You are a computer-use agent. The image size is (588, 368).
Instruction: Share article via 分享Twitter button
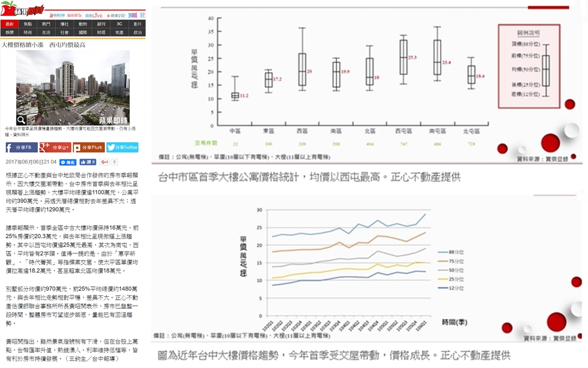[x=122, y=147]
